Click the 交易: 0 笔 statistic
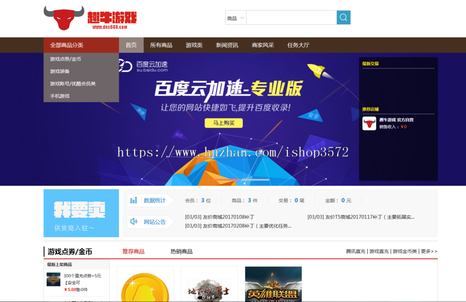466x302 pixels. (291, 200)
